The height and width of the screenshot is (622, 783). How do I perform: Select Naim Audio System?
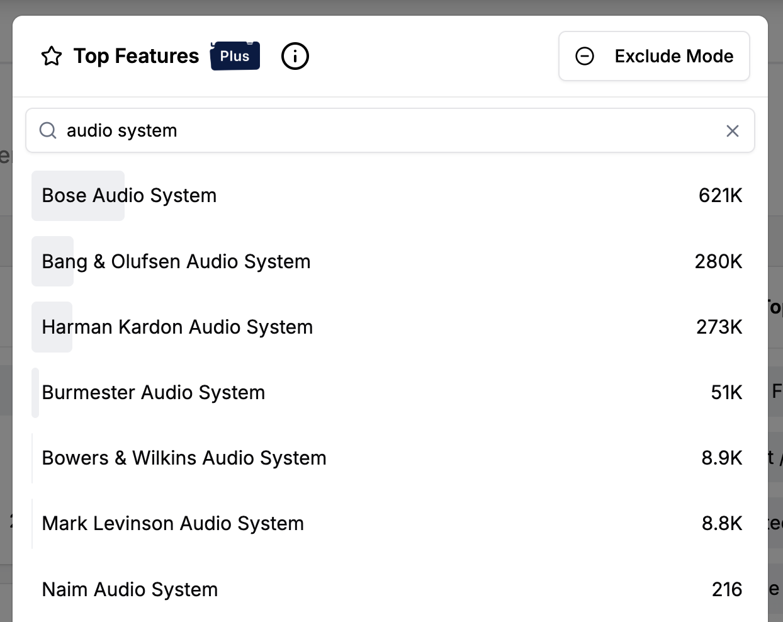pos(390,589)
